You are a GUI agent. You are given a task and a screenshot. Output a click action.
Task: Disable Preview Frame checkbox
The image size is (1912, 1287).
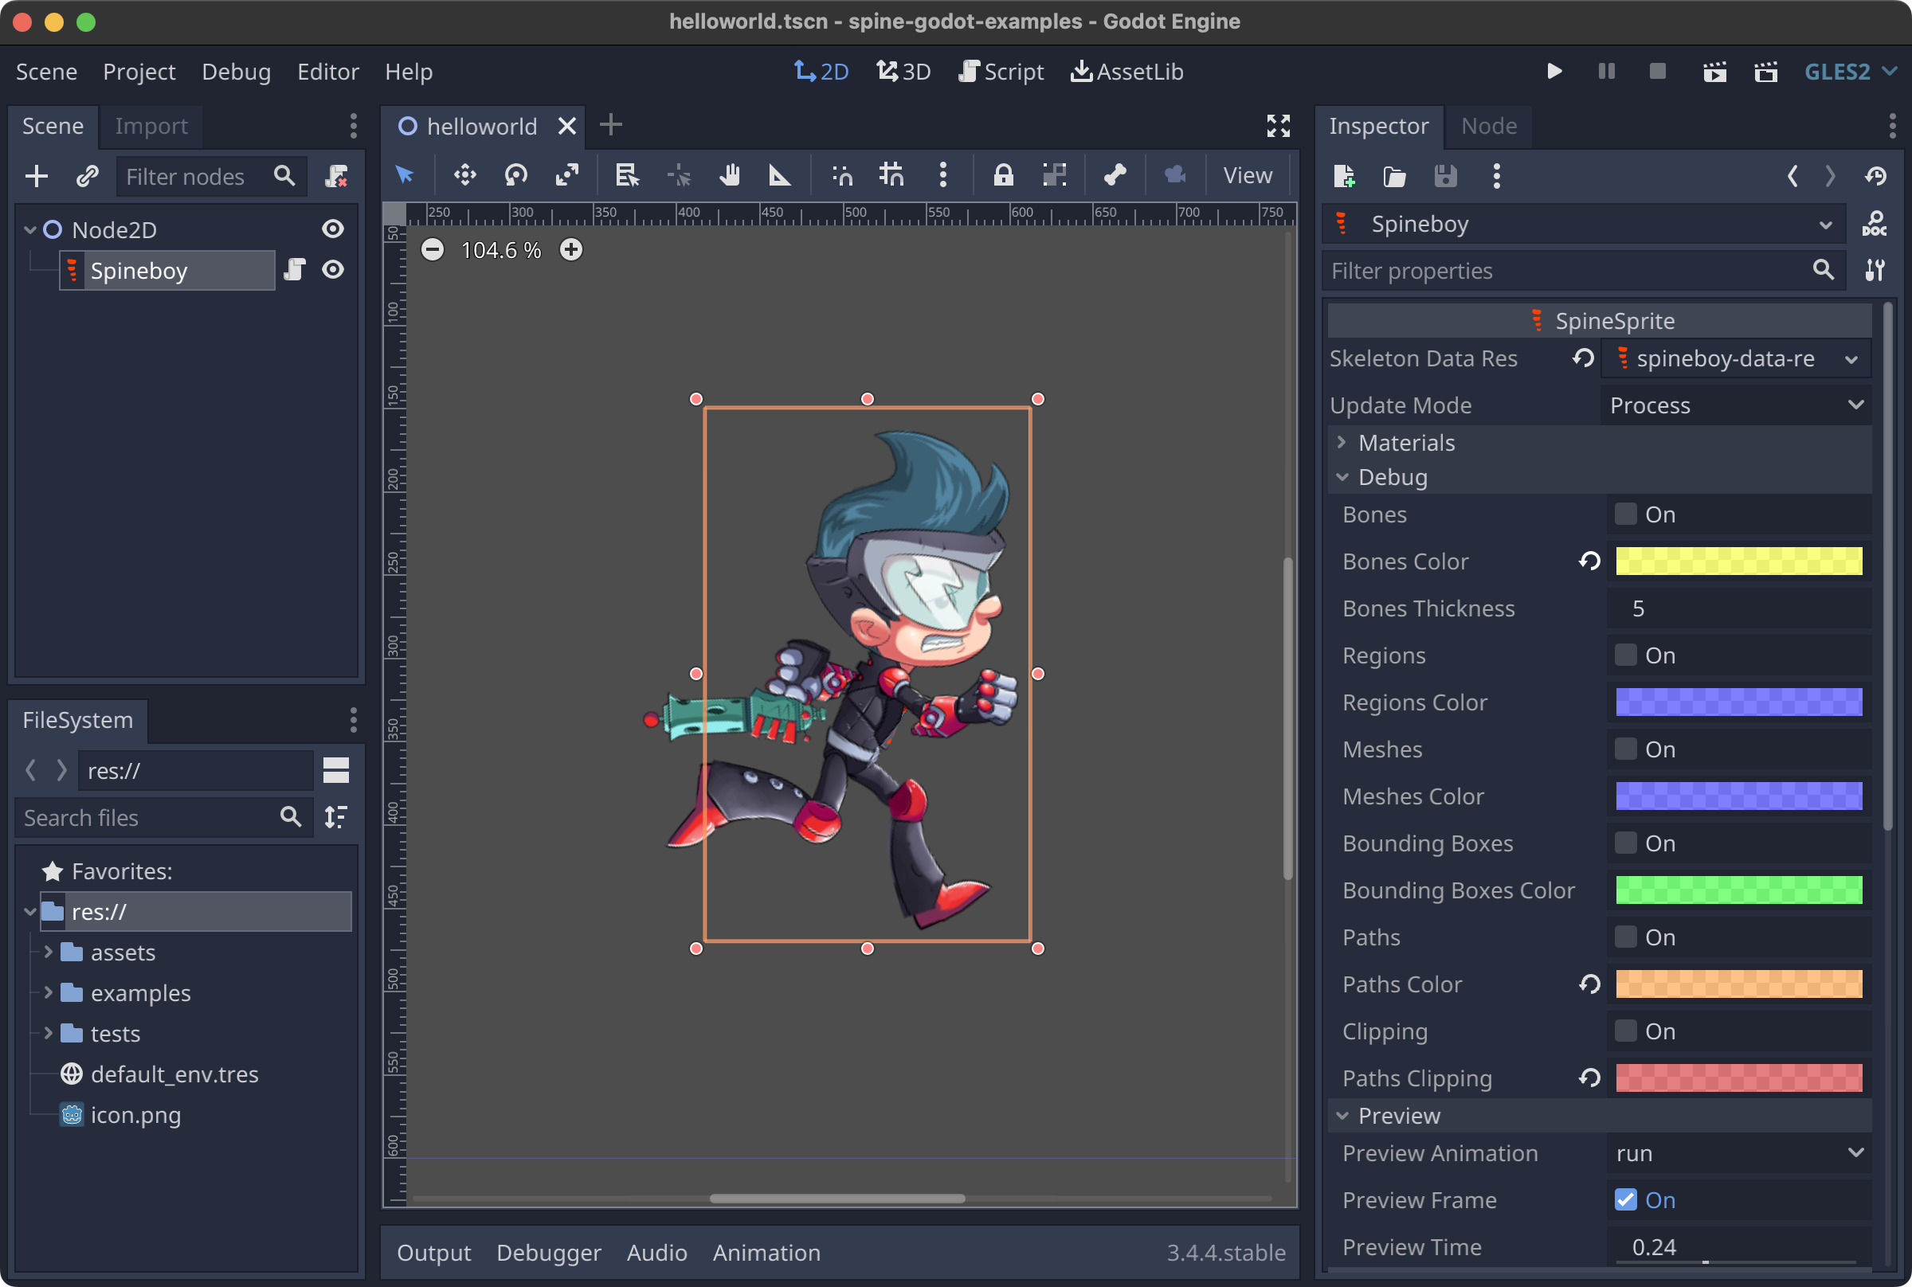[x=1624, y=1200]
